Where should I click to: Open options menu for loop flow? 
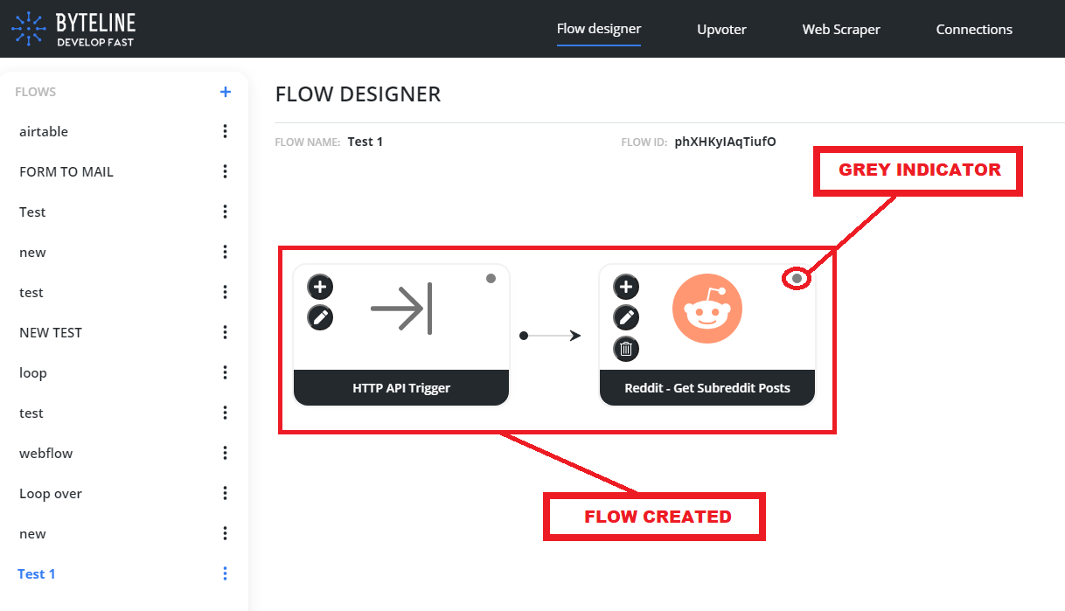225,372
